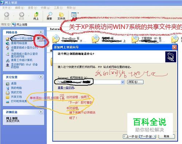
Task: Open the 编辑(E) menu
Action: coord(19,8)
